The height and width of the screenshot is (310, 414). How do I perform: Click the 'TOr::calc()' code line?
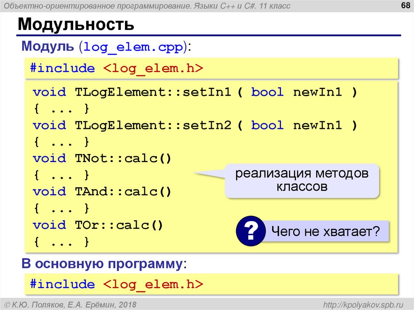coord(98,225)
